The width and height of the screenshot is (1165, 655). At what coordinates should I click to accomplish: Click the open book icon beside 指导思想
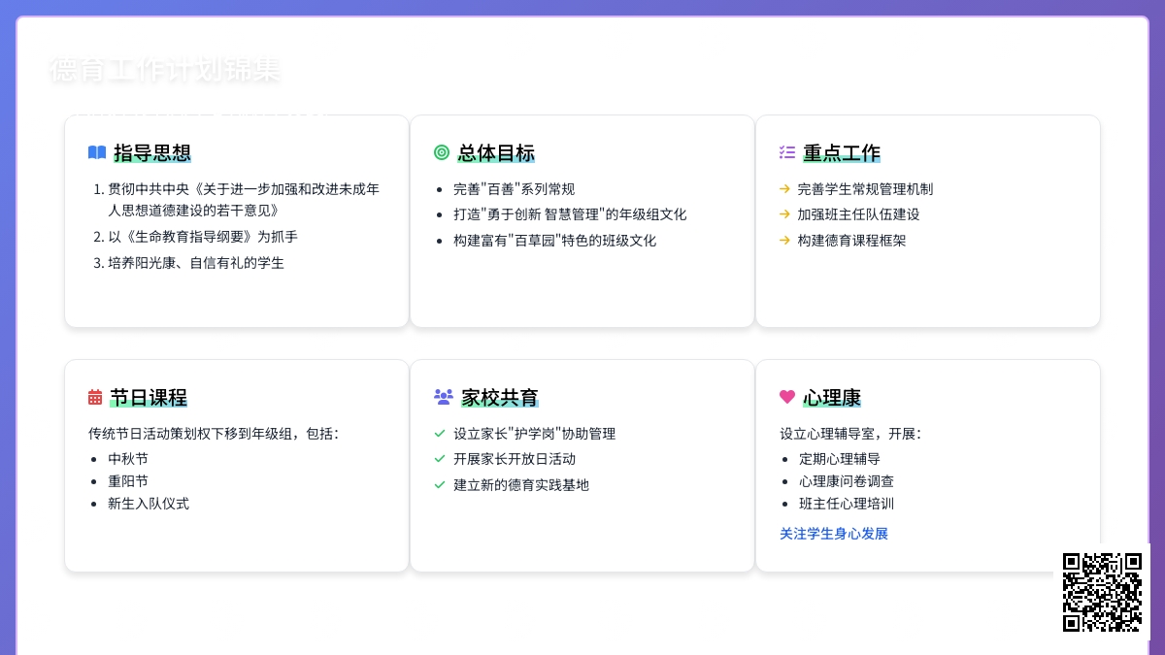click(97, 152)
